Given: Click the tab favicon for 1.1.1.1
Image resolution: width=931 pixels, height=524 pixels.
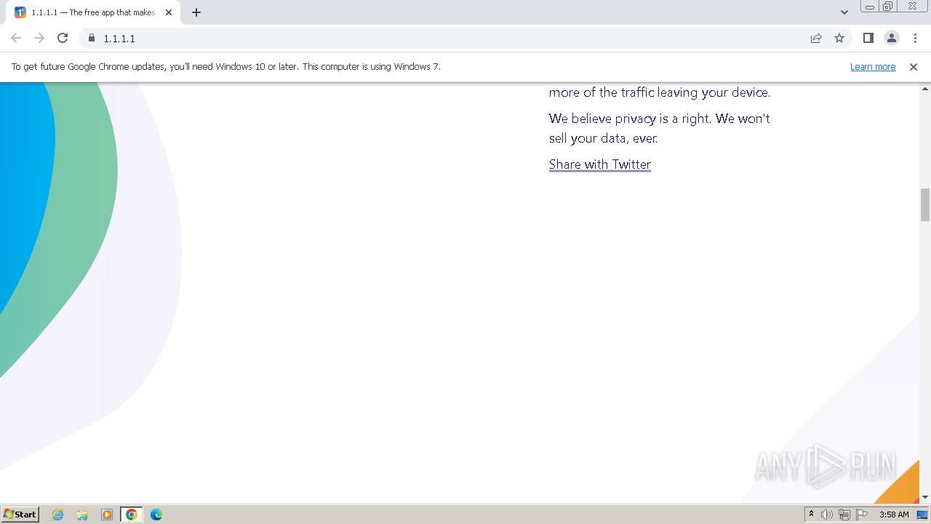Looking at the screenshot, I should (x=20, y=12).
